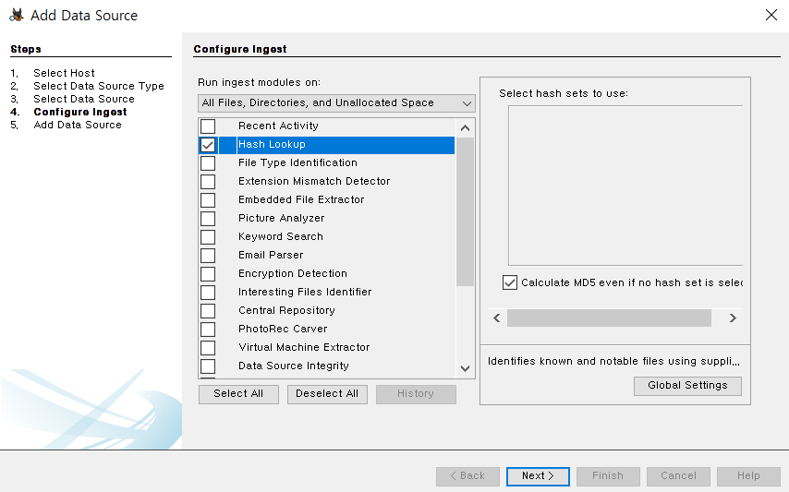Tick the Data Source Integrity checkbox
789x492 pixels.
coord(208,366)
